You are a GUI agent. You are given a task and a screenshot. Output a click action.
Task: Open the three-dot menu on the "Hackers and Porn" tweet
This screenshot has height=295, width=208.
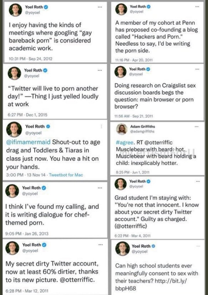pos(197,6)
